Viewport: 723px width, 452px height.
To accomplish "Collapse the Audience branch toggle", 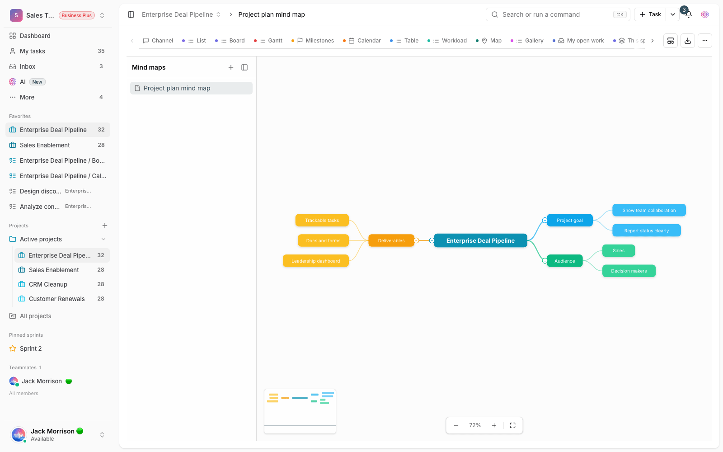I will tap(545, 261).
